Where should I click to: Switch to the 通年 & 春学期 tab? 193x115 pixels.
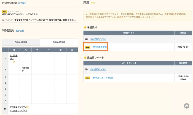pyautogui.click(x=21, y=42)
